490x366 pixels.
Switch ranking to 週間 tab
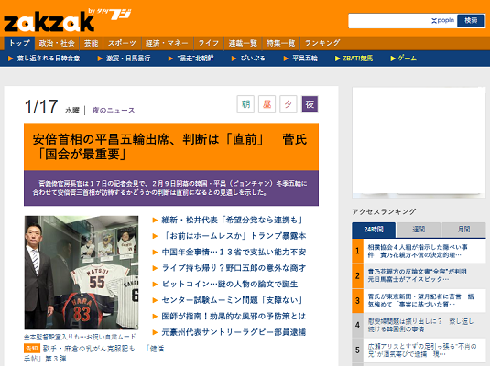[x=419, y=230]
